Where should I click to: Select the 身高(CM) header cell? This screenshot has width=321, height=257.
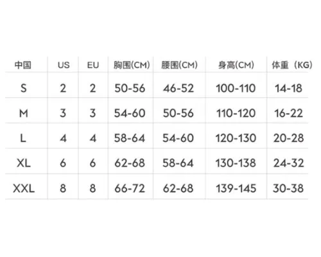pyautogui.click(x=236, y=65)
